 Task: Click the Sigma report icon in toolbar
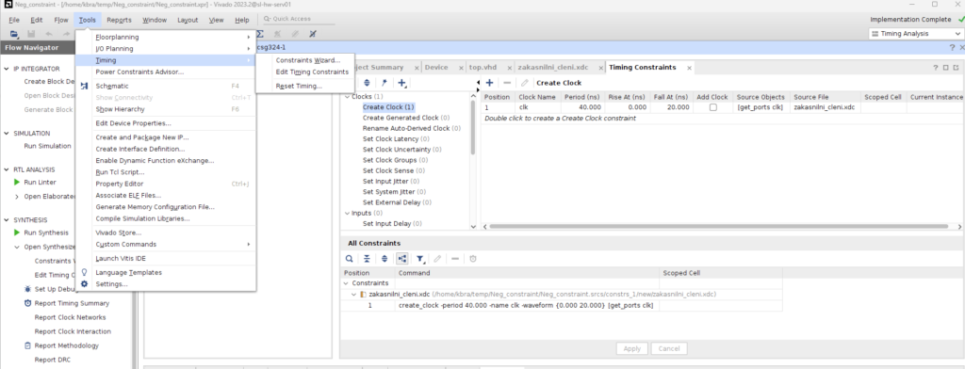260,34
